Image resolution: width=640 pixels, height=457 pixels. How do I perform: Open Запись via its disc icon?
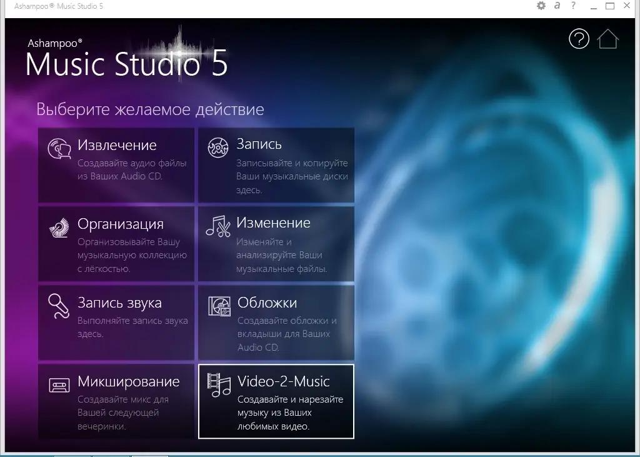click(218, 148)
